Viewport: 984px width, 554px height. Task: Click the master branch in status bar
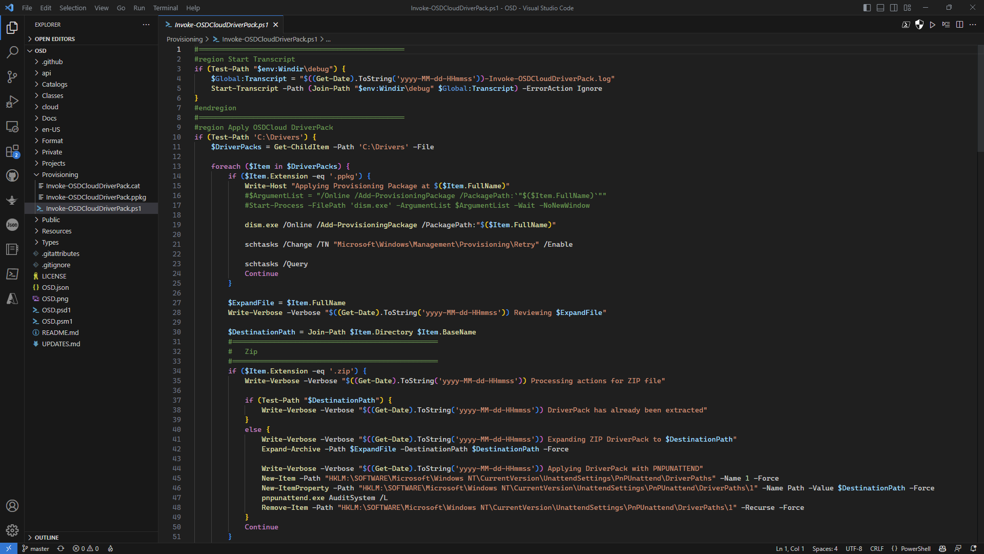click(x=36, y=548)
